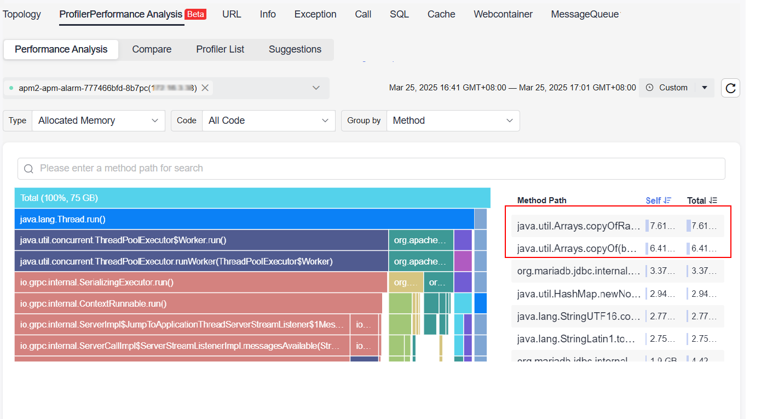The width and height of the screenshot is (761, 419).
Task: Open the Cache tab
Action: 441,14
